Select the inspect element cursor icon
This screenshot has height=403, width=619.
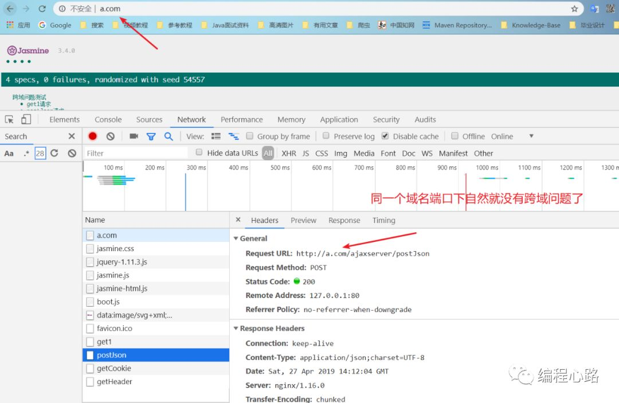pyautogui.click(x=9, y=119)
